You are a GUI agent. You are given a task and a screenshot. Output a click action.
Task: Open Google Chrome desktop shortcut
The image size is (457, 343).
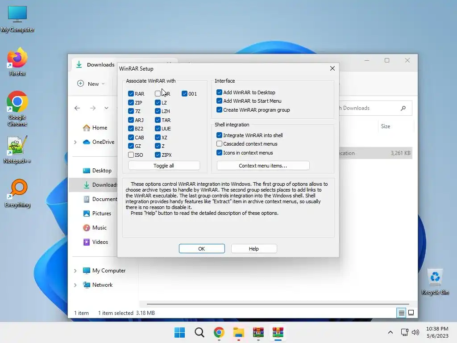coord(17,109)
